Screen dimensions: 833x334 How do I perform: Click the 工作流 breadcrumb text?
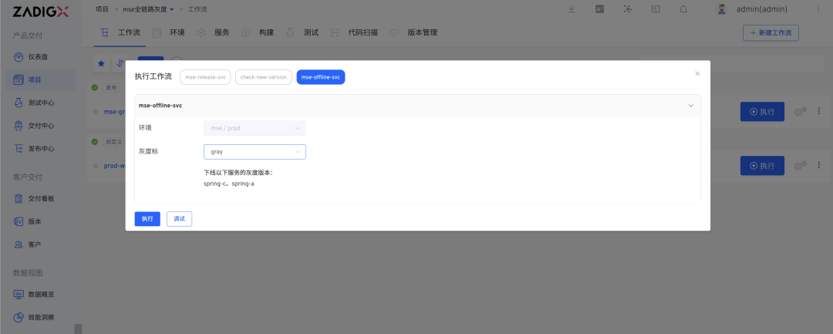pyautogui.click(x=198, y=9)
